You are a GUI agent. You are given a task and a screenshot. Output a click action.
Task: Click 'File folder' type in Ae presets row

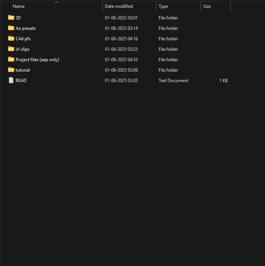pos(168,28)
